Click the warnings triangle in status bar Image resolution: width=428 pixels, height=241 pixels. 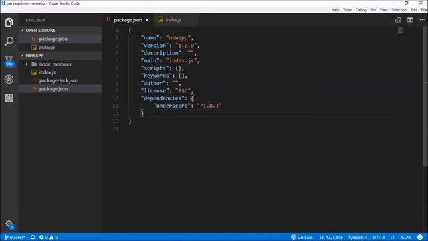53,237
